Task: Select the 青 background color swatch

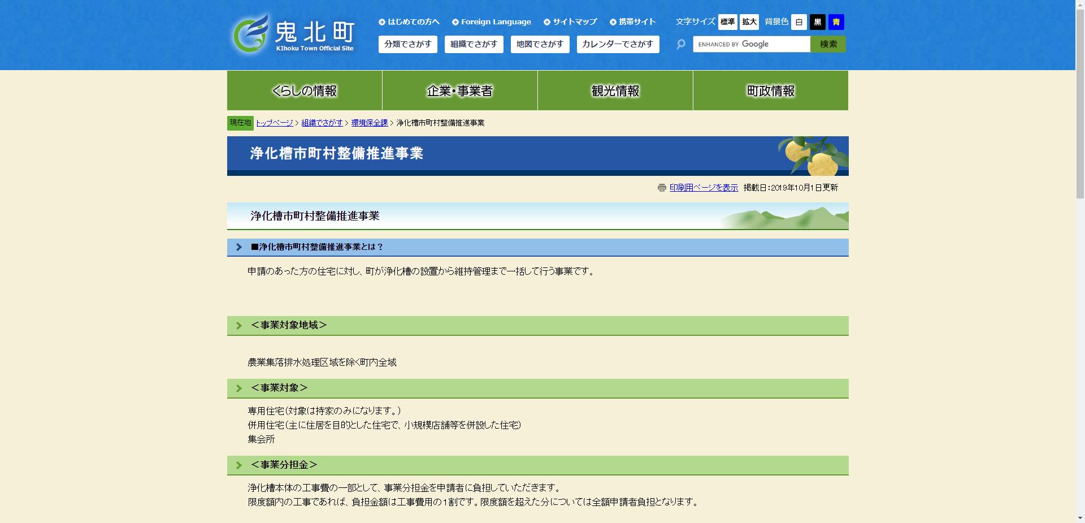Action: tap(836, 22)
